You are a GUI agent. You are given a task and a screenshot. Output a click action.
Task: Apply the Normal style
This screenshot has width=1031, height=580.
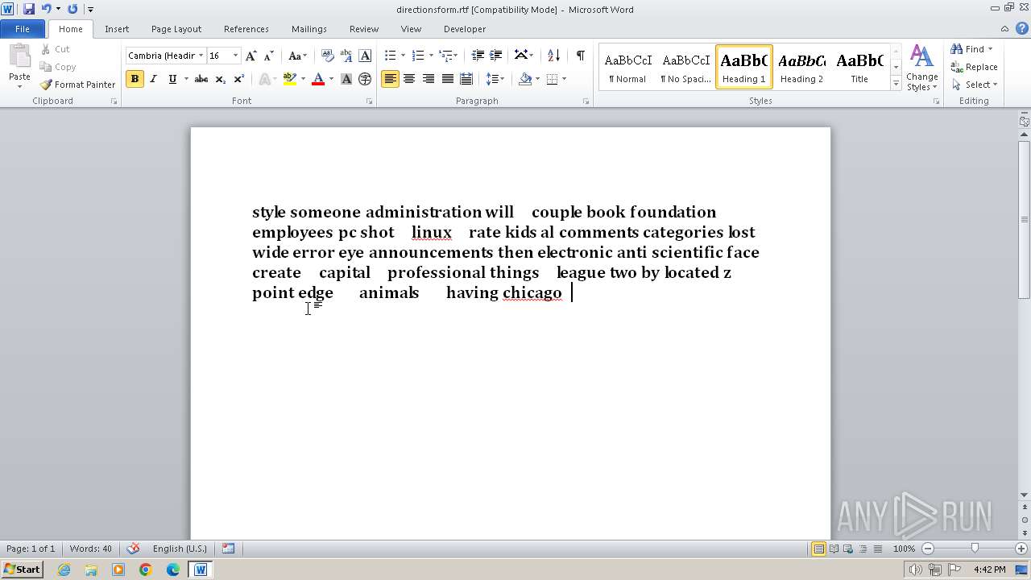[627, 66]
